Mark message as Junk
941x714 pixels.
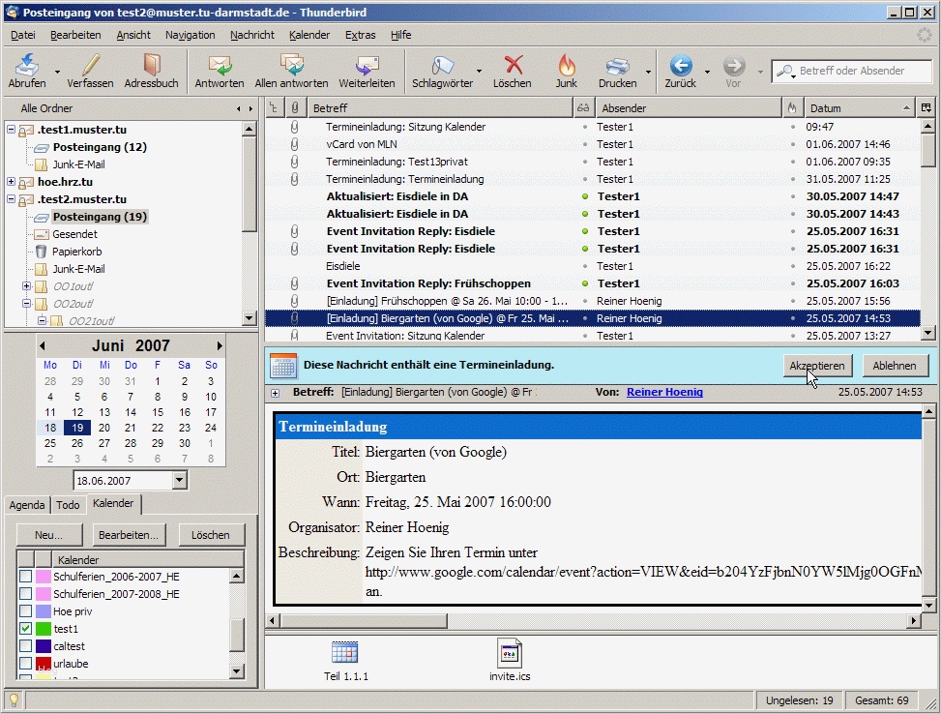point(566,71)
